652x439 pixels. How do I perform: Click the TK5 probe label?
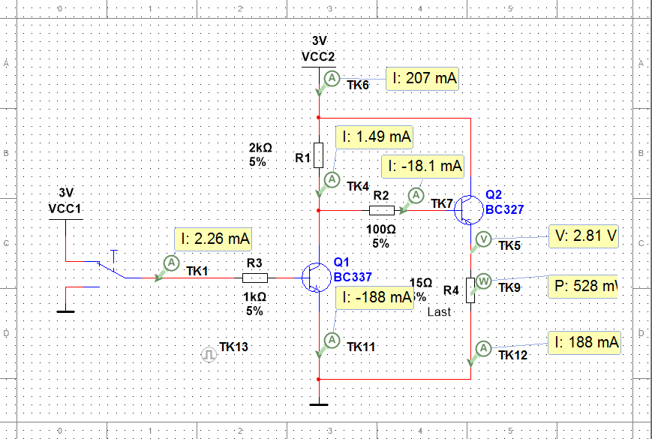(x=509, y=245)
